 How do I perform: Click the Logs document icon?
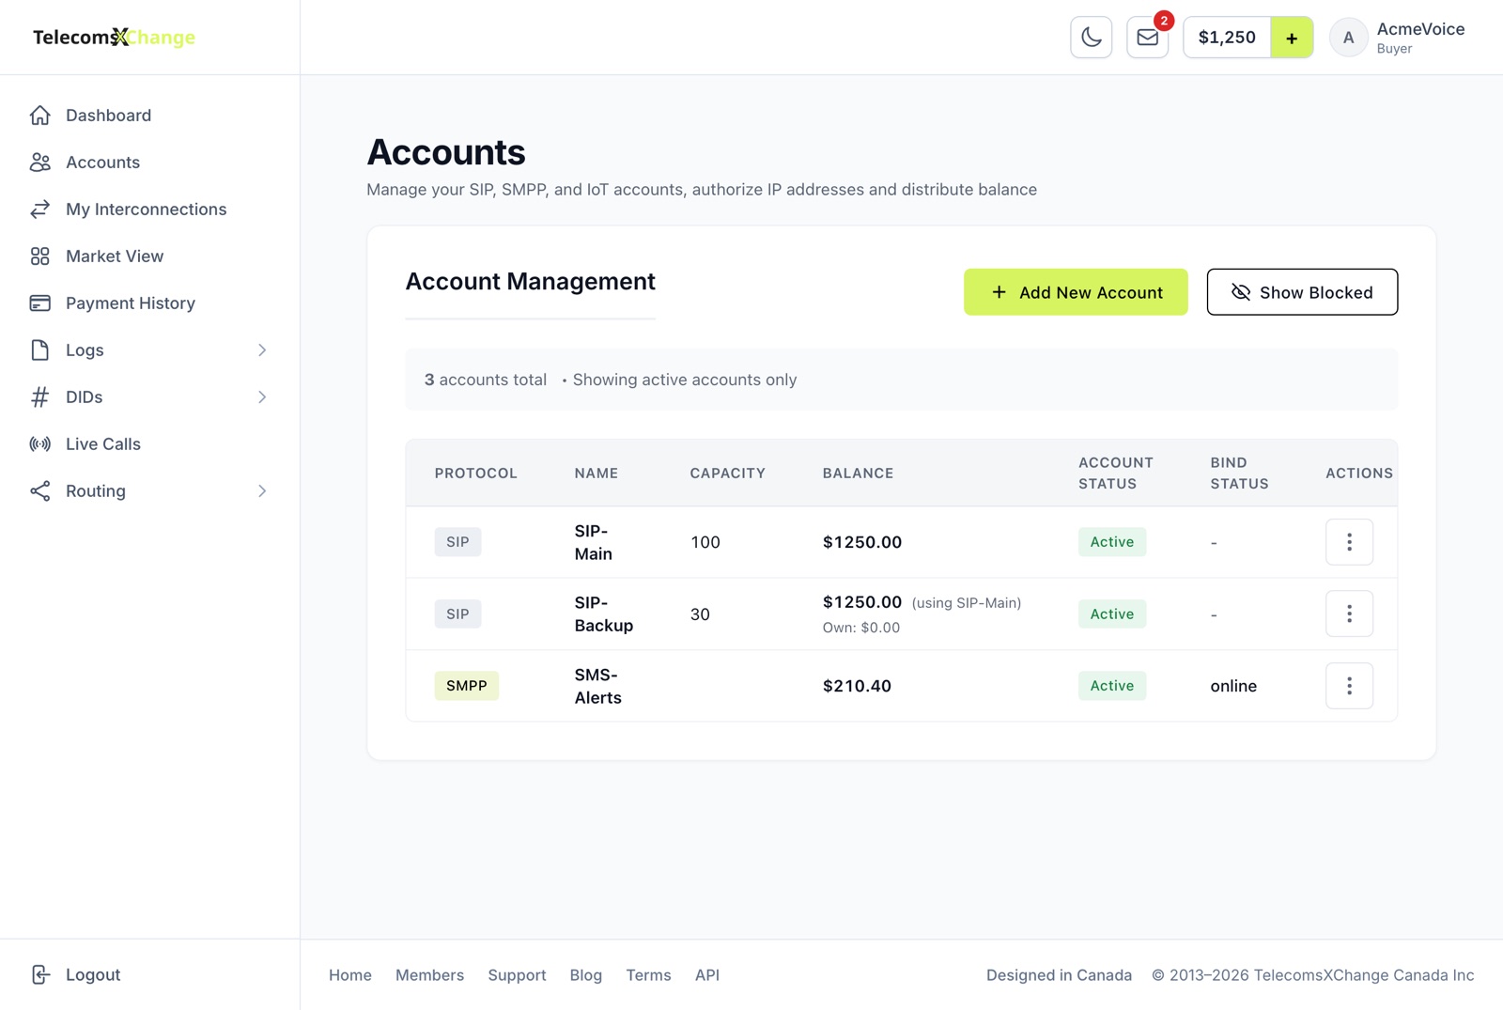click(x=39, y=350)
